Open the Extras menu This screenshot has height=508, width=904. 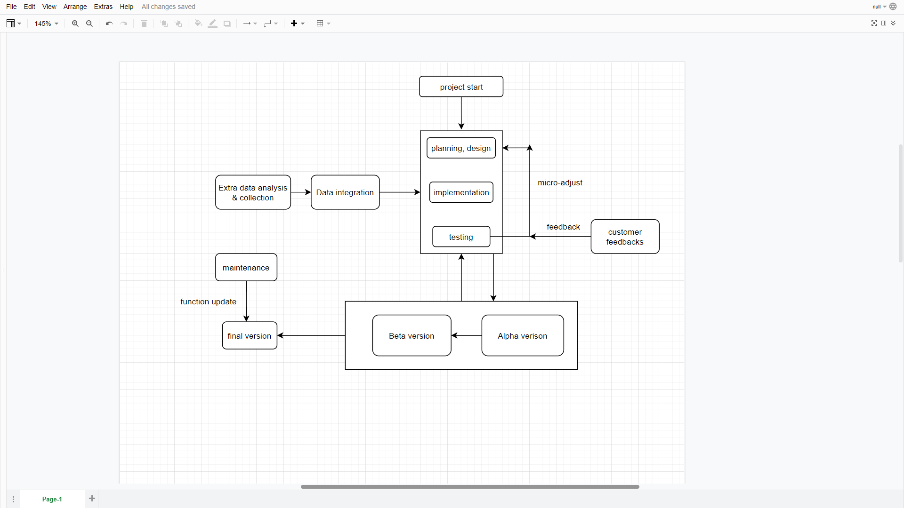[103, 7]
